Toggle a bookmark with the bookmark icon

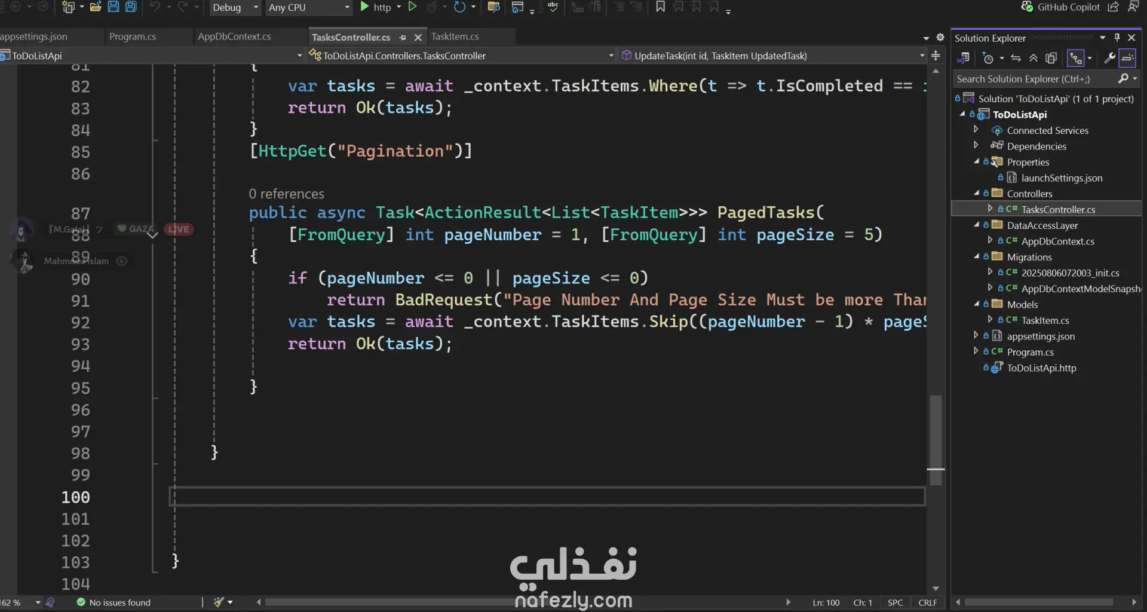[x=660, y=7]
